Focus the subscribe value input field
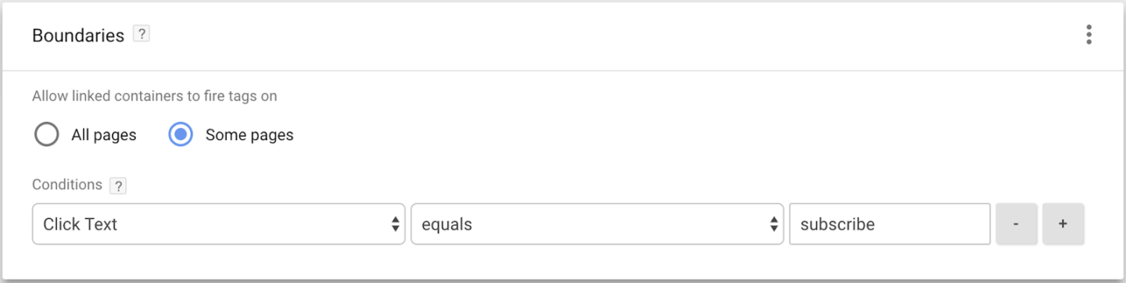The image size is (1126, 283). 890,224
